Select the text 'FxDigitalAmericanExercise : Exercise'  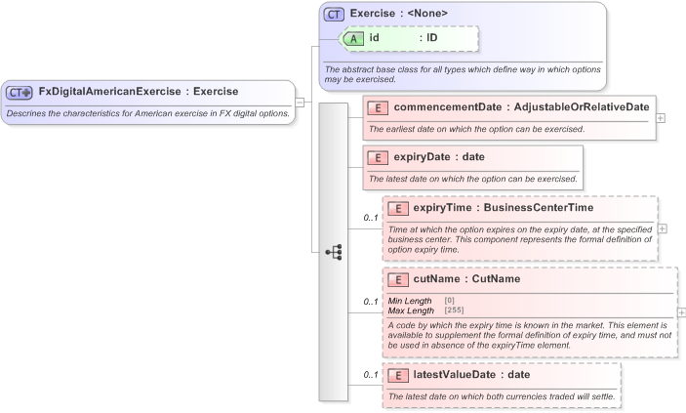point(139,92)
